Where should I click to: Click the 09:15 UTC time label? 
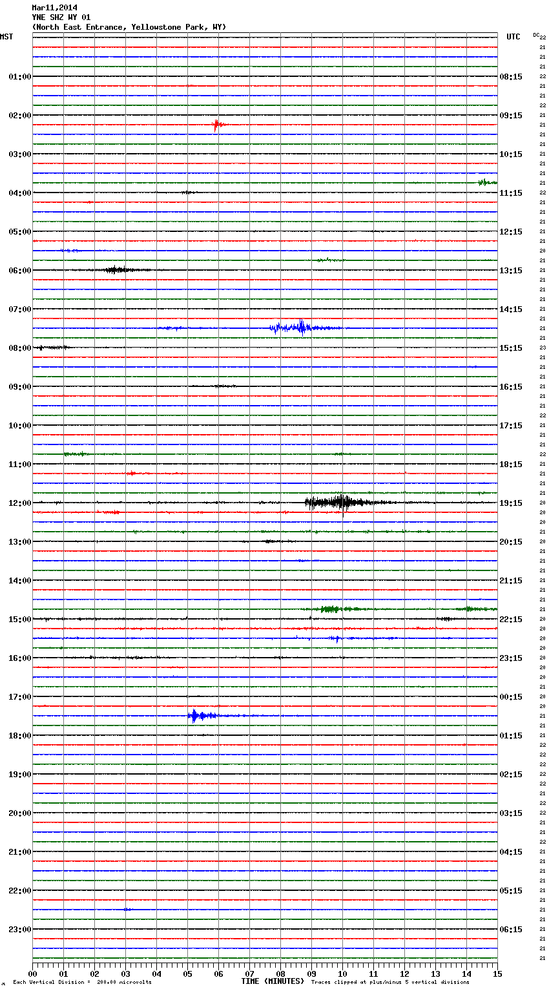(x=511, y=115)
